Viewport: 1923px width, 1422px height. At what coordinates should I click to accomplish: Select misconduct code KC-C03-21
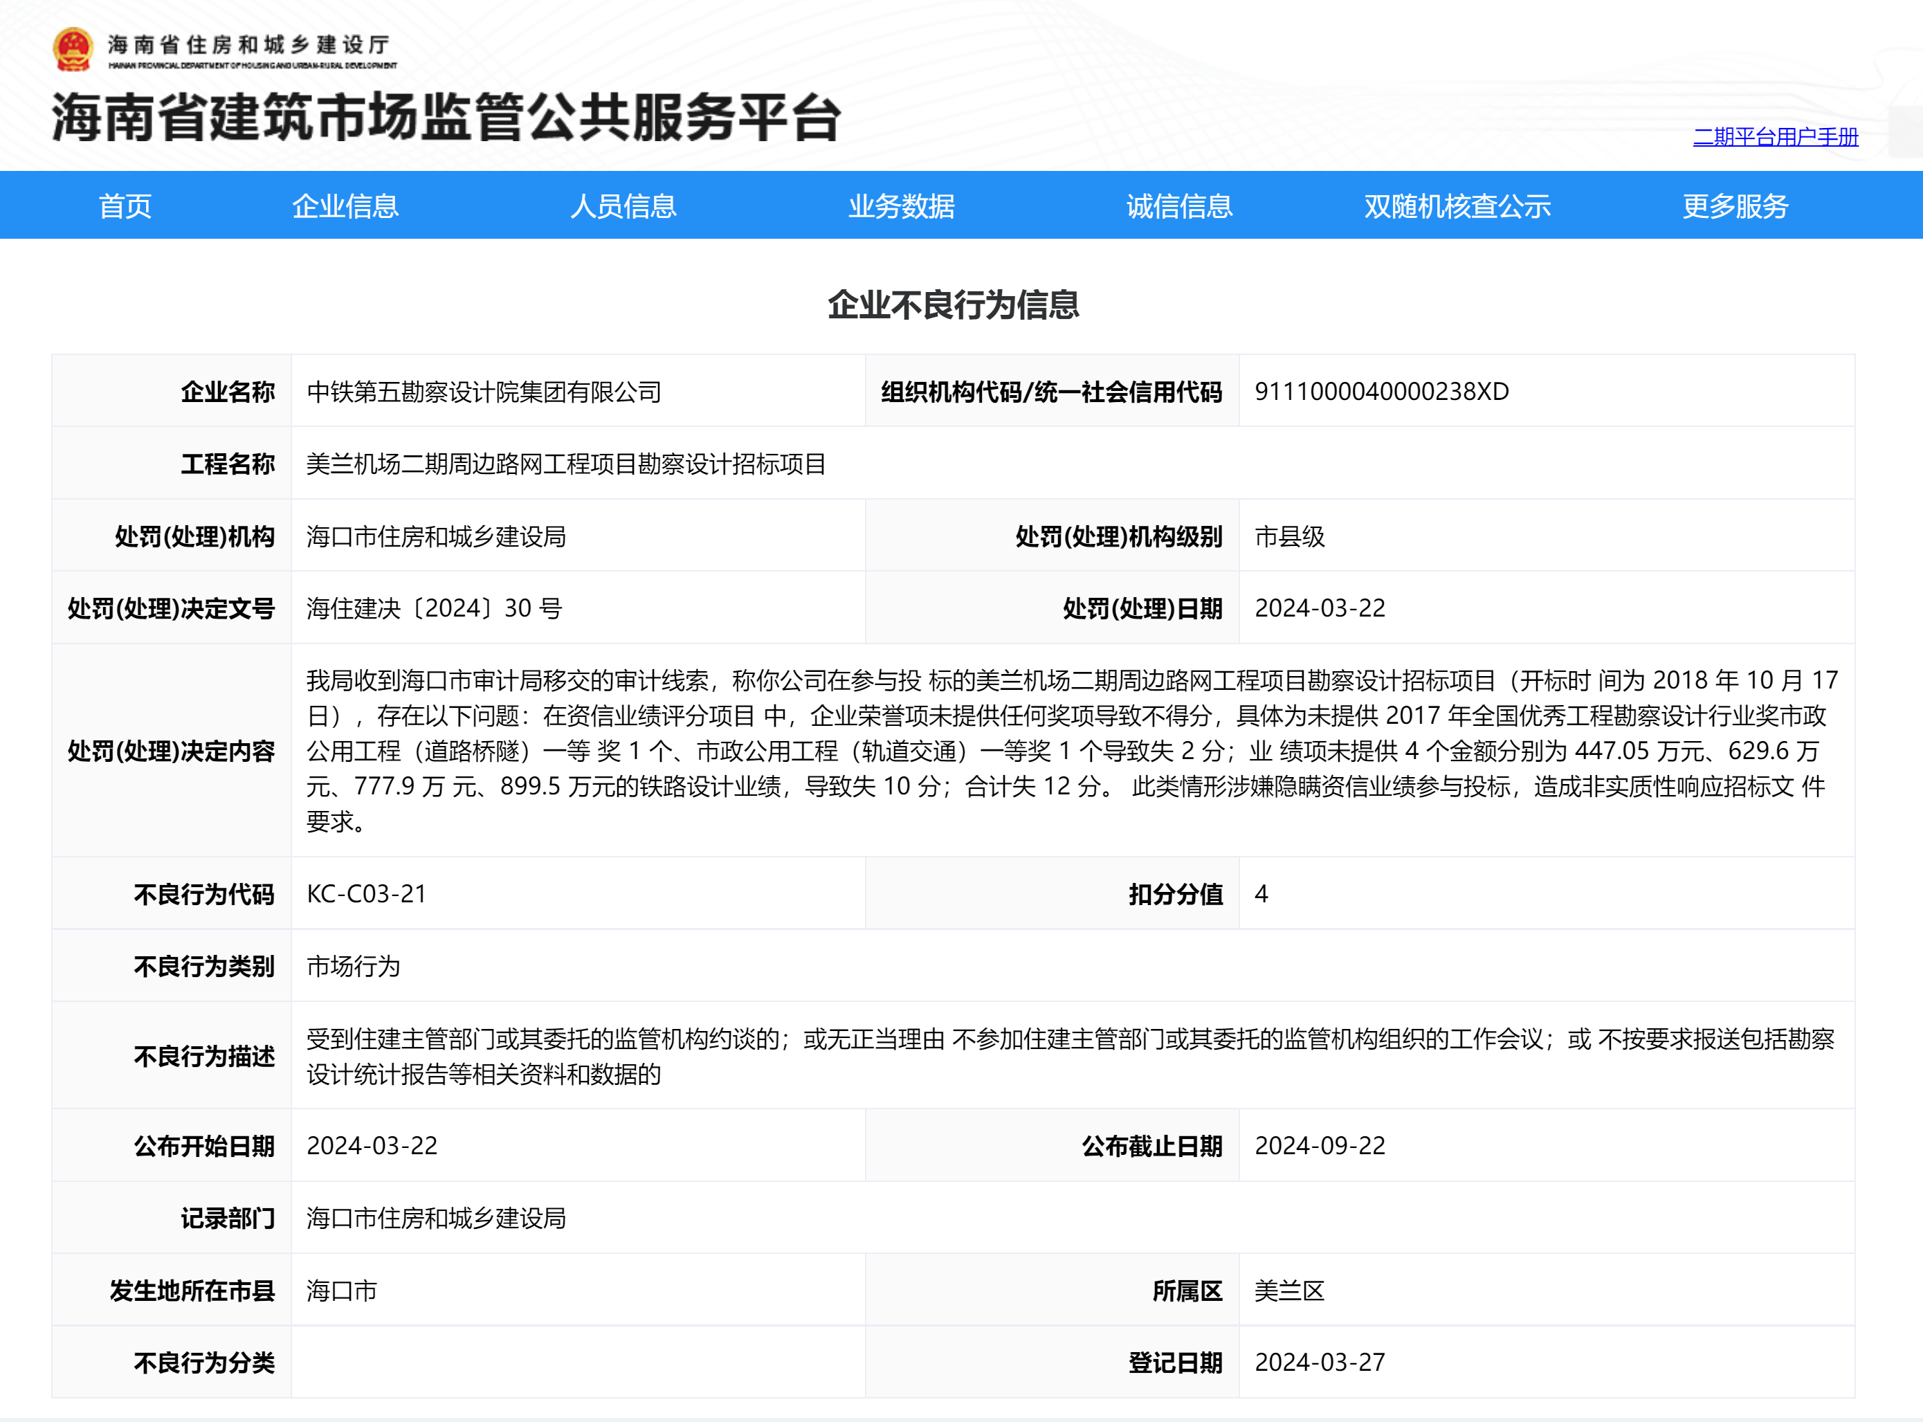click(367, 894)
